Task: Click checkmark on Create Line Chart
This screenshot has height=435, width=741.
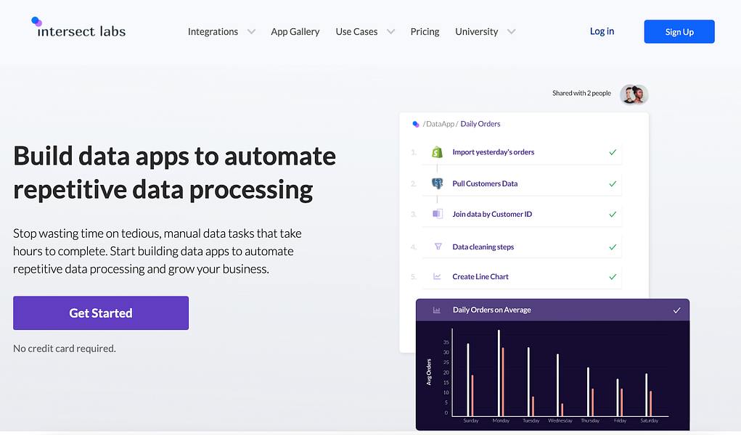Action: pyautogui.click(x=613, y=277)
